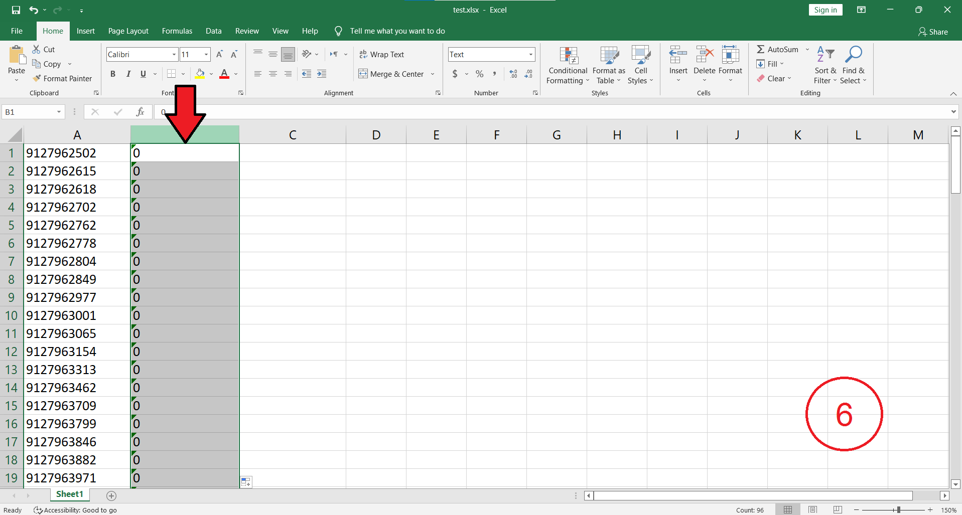Viewport: 962px width, 515px height.
Task: Click the Sign in button
Action: coord(825,10)
